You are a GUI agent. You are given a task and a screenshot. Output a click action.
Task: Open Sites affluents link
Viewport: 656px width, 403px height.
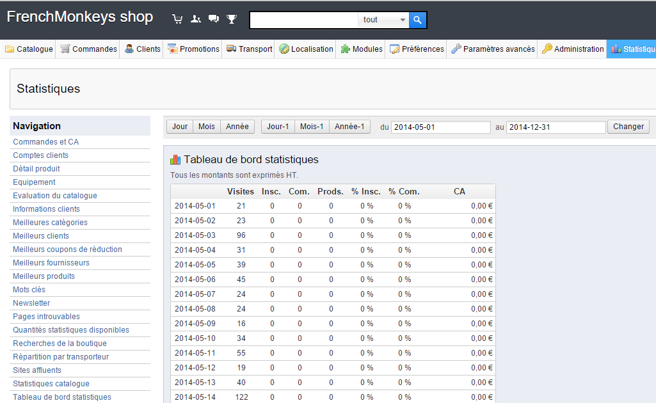point(37,370)
